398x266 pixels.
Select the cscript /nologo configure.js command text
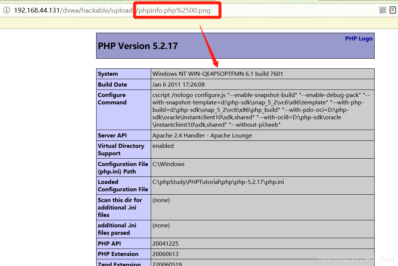pyautogui.click(x=261, y=110)
